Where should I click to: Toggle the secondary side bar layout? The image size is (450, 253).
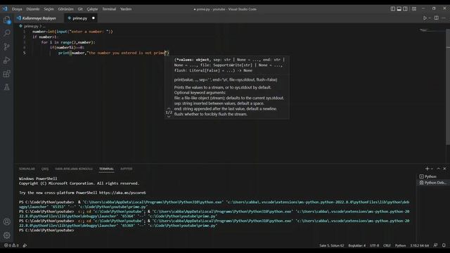405,9
